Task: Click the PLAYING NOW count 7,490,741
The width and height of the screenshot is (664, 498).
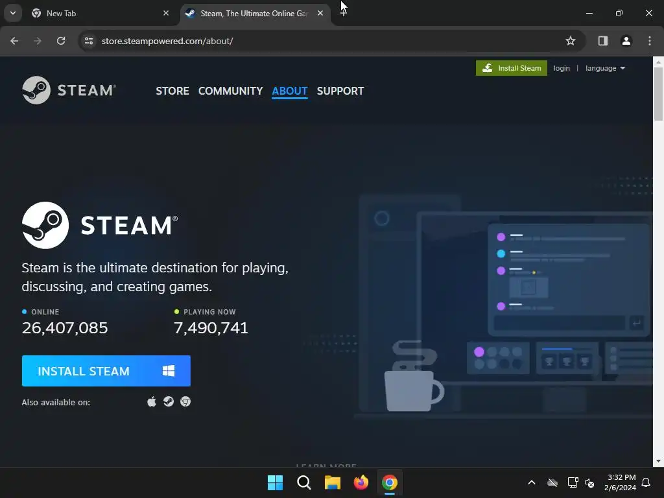Action: pyautogui.click(x=211, y=327)
